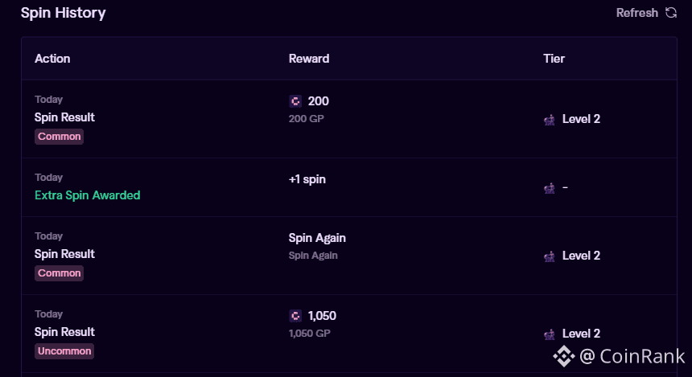Click the Reward column header
This screenshot has width=692, height=377.
[309, 59]
